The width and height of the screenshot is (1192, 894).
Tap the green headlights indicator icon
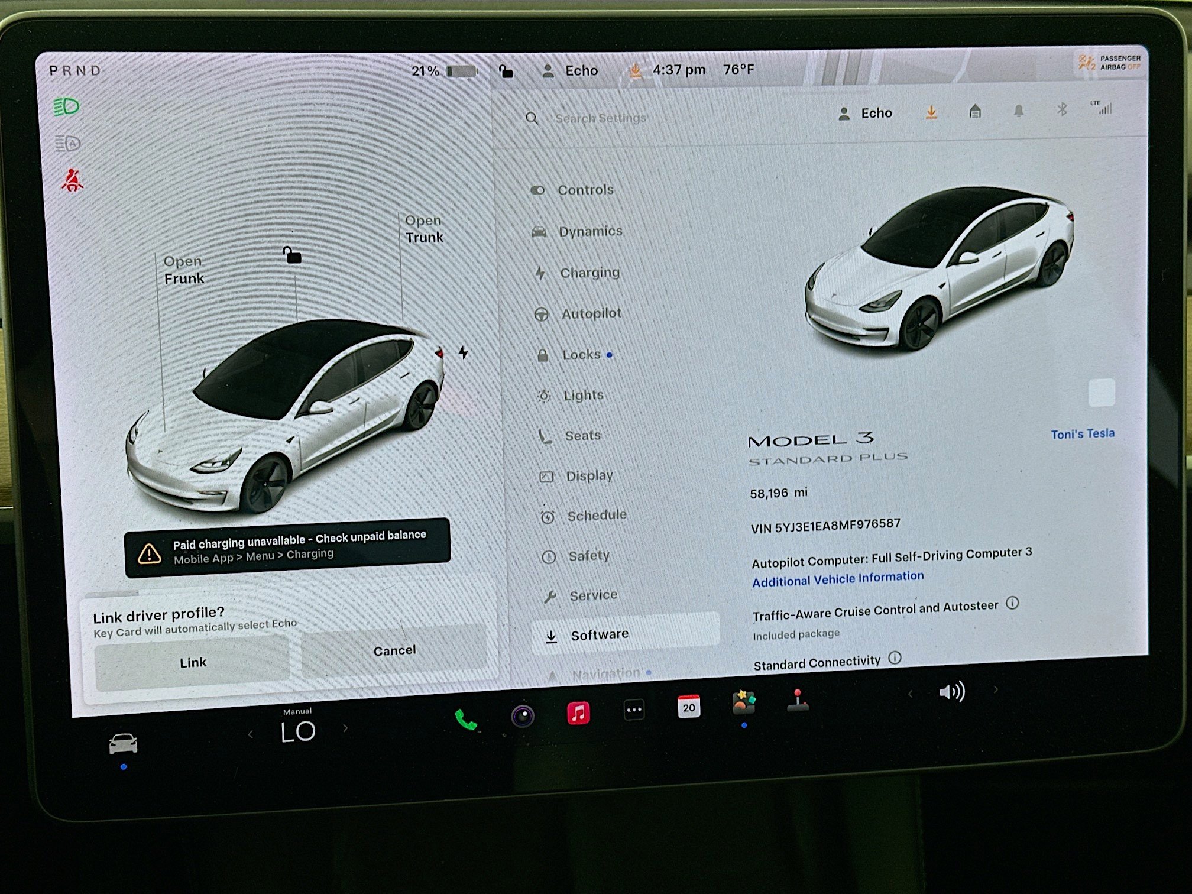pyautogui.click(x=66, y=106)
